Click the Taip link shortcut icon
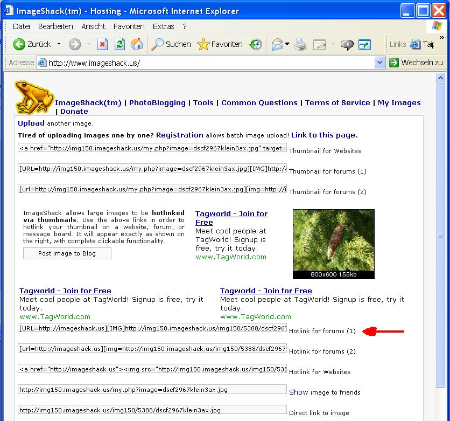Viewport: 450px width, 421px height. tap(415, 44)
